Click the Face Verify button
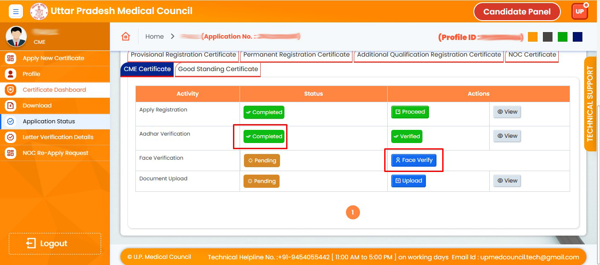This screenshot has width=600, height=265. coord(414,160)
